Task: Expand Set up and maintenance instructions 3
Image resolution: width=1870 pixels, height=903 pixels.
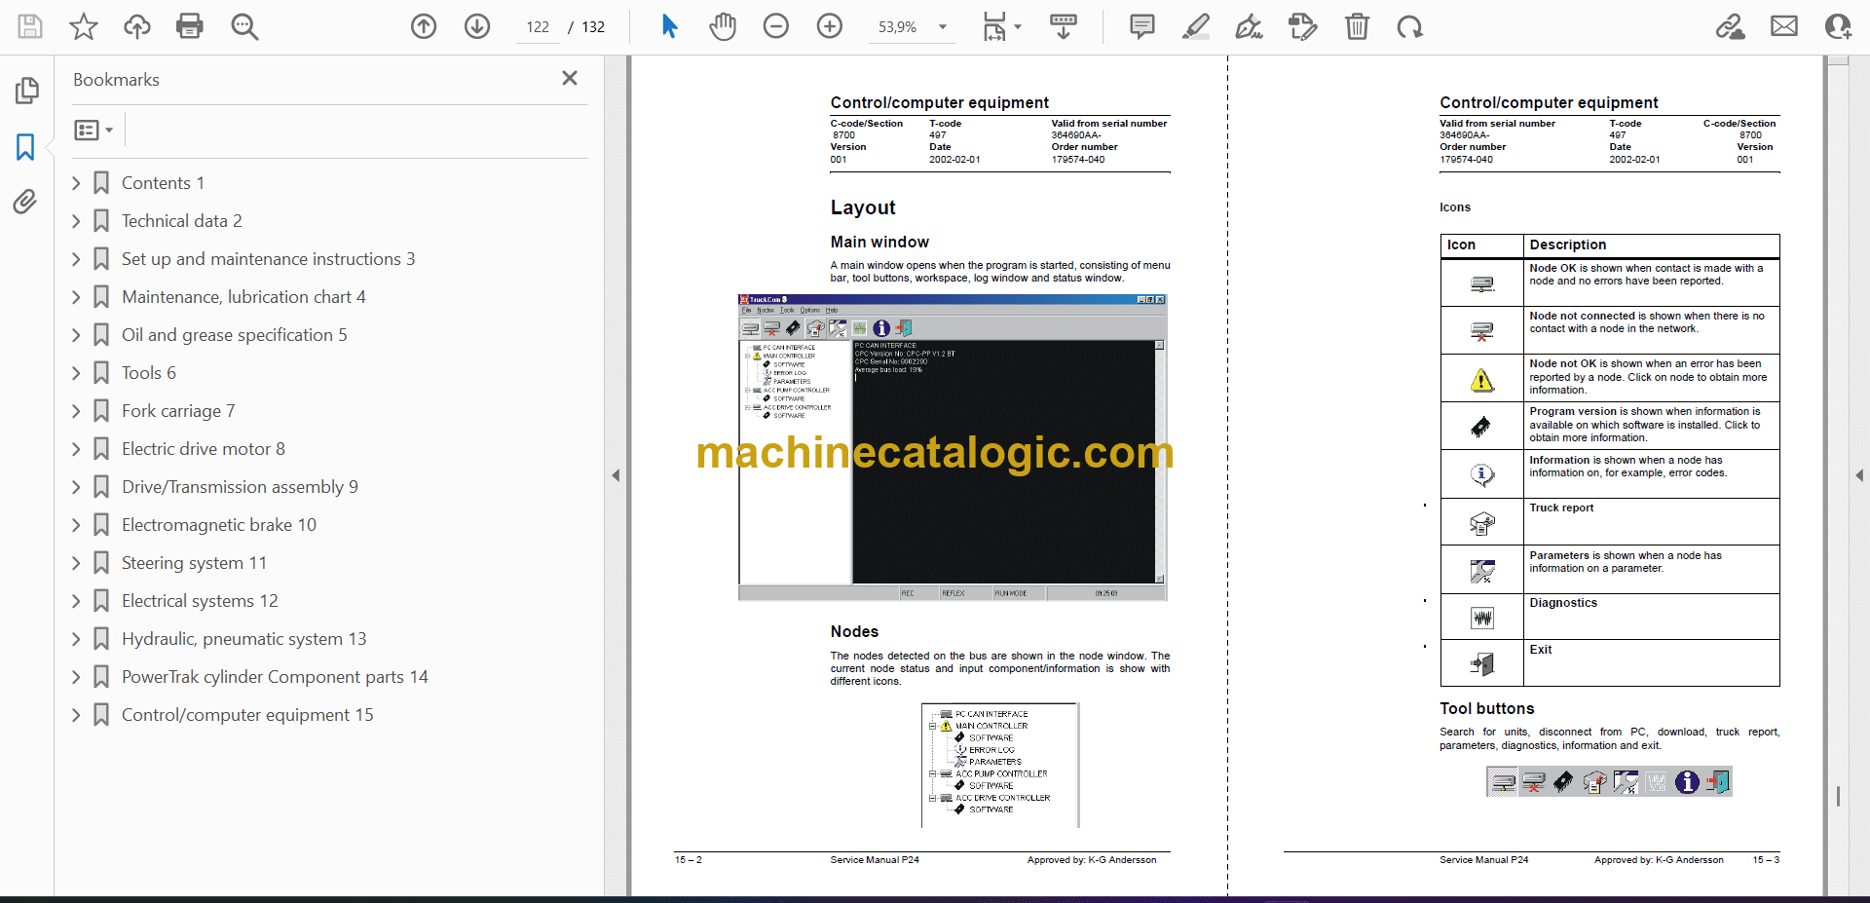Action: coord(76,259)
